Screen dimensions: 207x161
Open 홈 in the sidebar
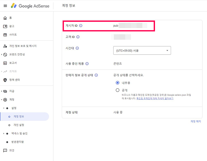(x=11, y=18)
